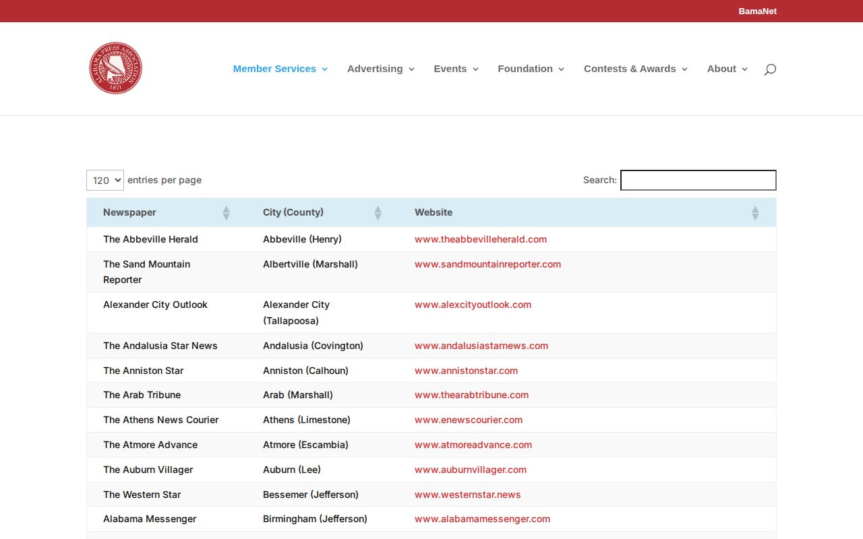The width and height of the screenshot is (863, 539).
Task: Click the Alabama Press Association logo
Action: 116,68
